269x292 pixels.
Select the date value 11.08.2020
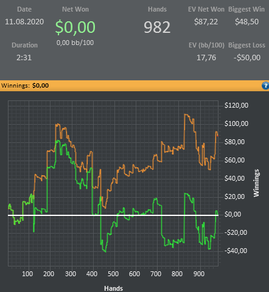point(24,22)
